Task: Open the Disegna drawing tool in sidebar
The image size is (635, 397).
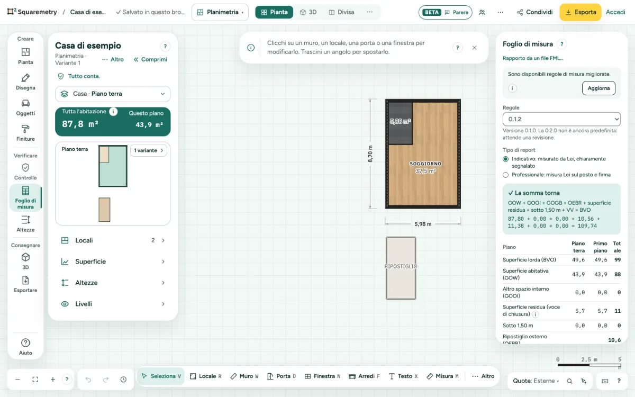Action: (x=25, y=82)
